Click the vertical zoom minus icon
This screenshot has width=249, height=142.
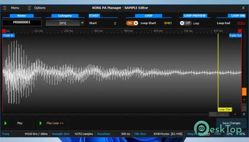(244, 107)
